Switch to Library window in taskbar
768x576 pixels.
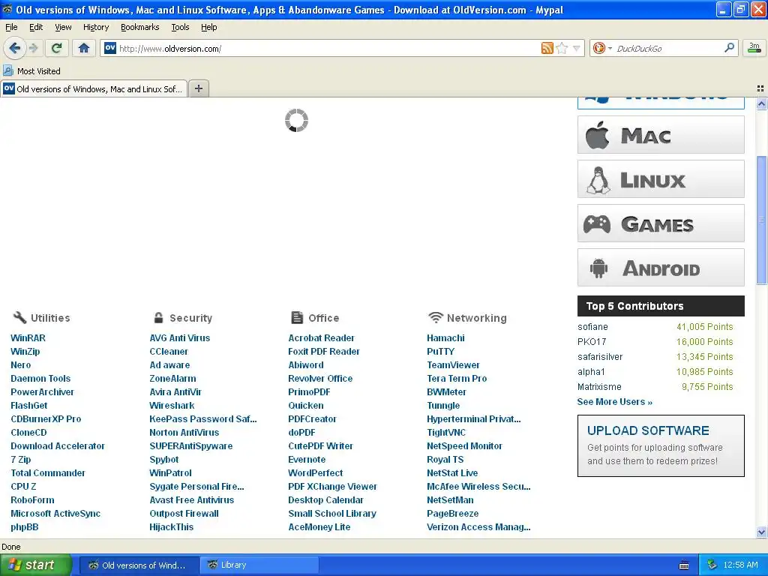259,565
